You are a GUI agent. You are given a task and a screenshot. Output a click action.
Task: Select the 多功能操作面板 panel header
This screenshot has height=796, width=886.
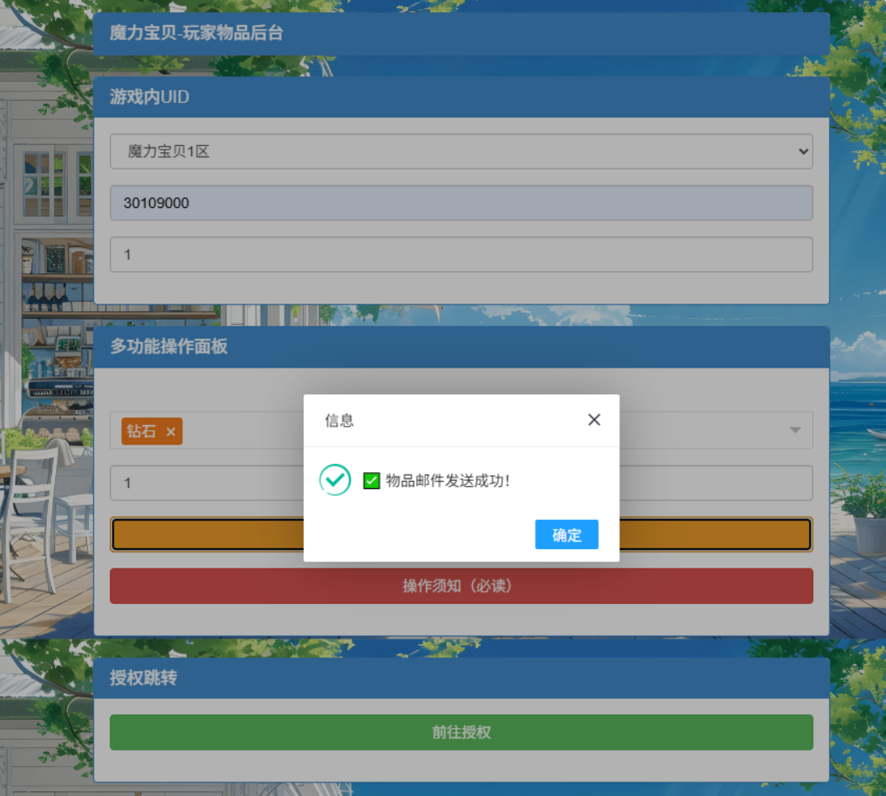click(x=461, y=347)
